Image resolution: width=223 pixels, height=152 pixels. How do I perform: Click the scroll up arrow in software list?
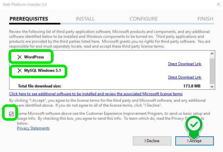[x=212, y=53]
